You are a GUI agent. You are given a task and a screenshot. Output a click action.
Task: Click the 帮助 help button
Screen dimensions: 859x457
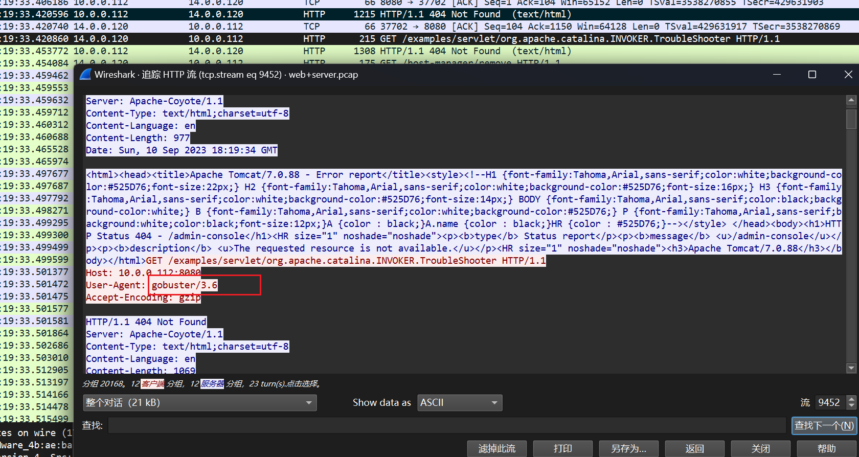tap(826, 448)
